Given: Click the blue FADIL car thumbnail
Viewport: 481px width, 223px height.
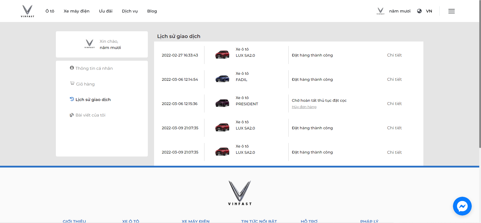Looking at the screenshot, I should [x=222, y=79].
